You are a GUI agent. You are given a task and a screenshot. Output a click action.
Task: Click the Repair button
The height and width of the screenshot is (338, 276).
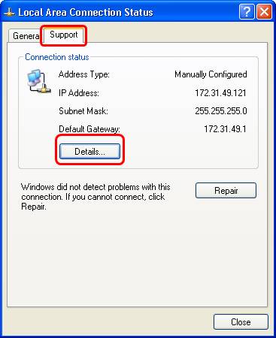(226, 191)
